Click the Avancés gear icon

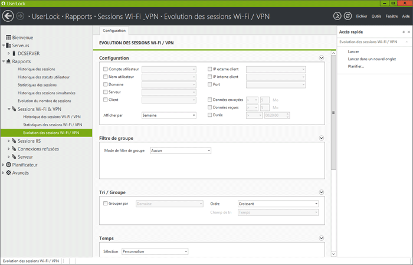pyautogui.click(x=8, y=172)
